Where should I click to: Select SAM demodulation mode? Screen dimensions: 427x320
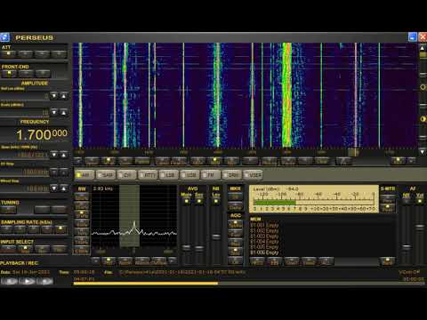point(106,175)
